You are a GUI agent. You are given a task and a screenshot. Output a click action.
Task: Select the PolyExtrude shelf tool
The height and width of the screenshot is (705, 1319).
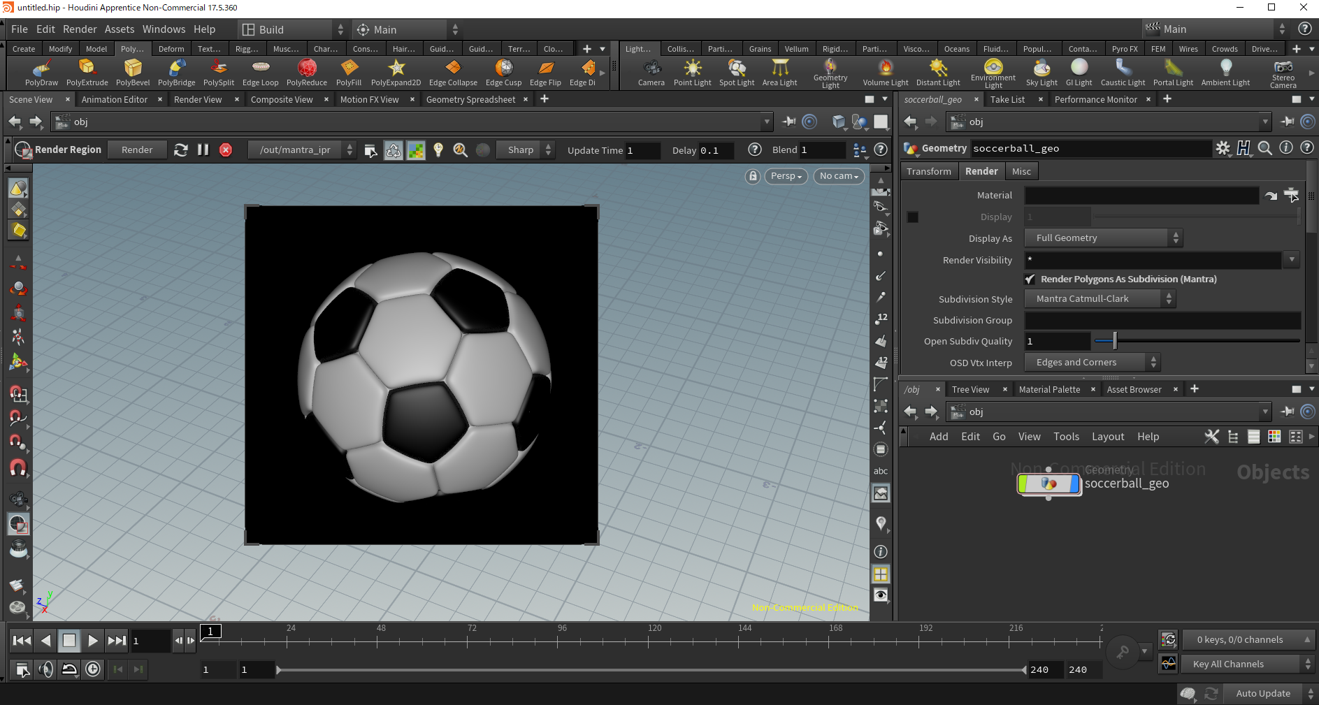tap(87, 72)
